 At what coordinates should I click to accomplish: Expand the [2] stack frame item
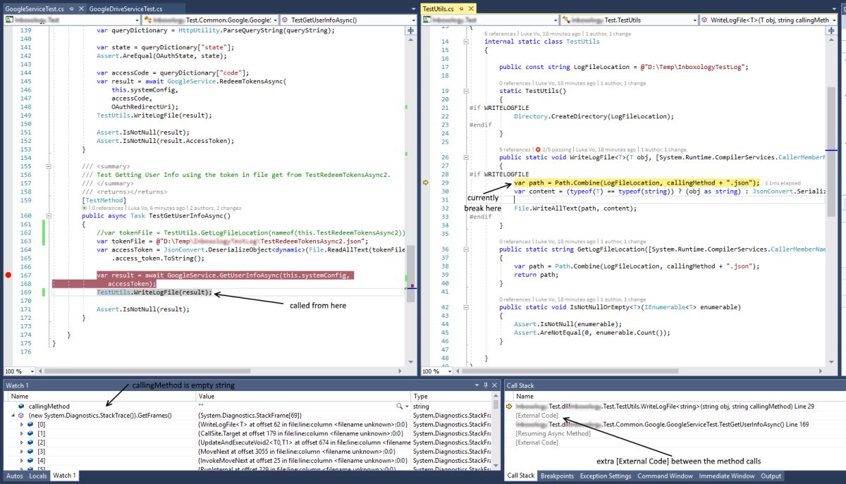click(22, 442)
